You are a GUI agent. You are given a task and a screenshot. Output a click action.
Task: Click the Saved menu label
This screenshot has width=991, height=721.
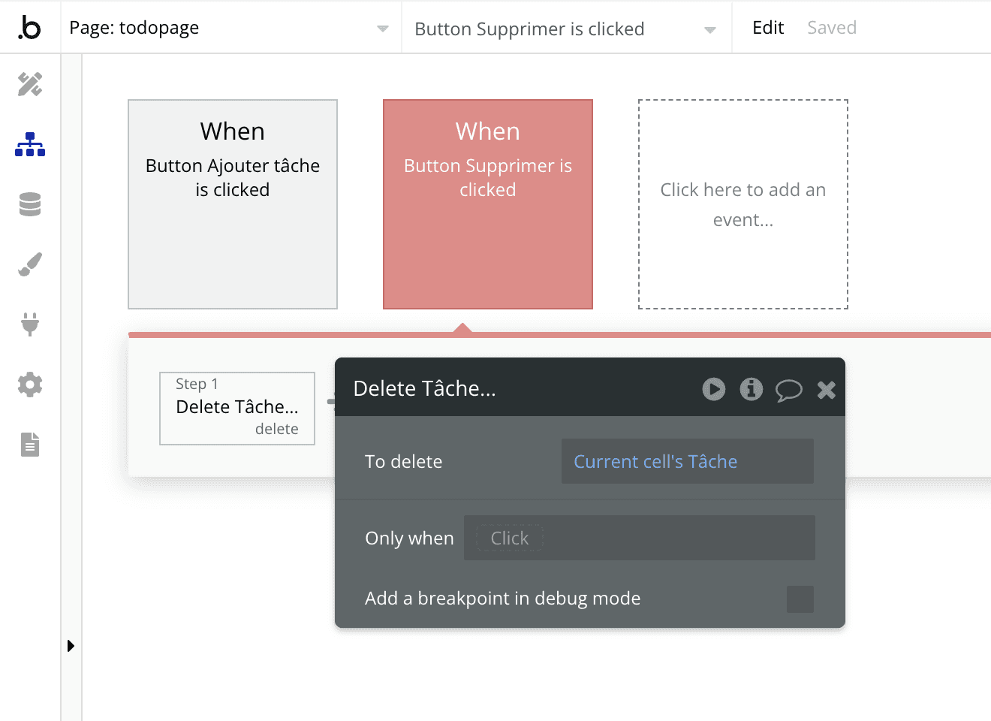tap(831, 27)
